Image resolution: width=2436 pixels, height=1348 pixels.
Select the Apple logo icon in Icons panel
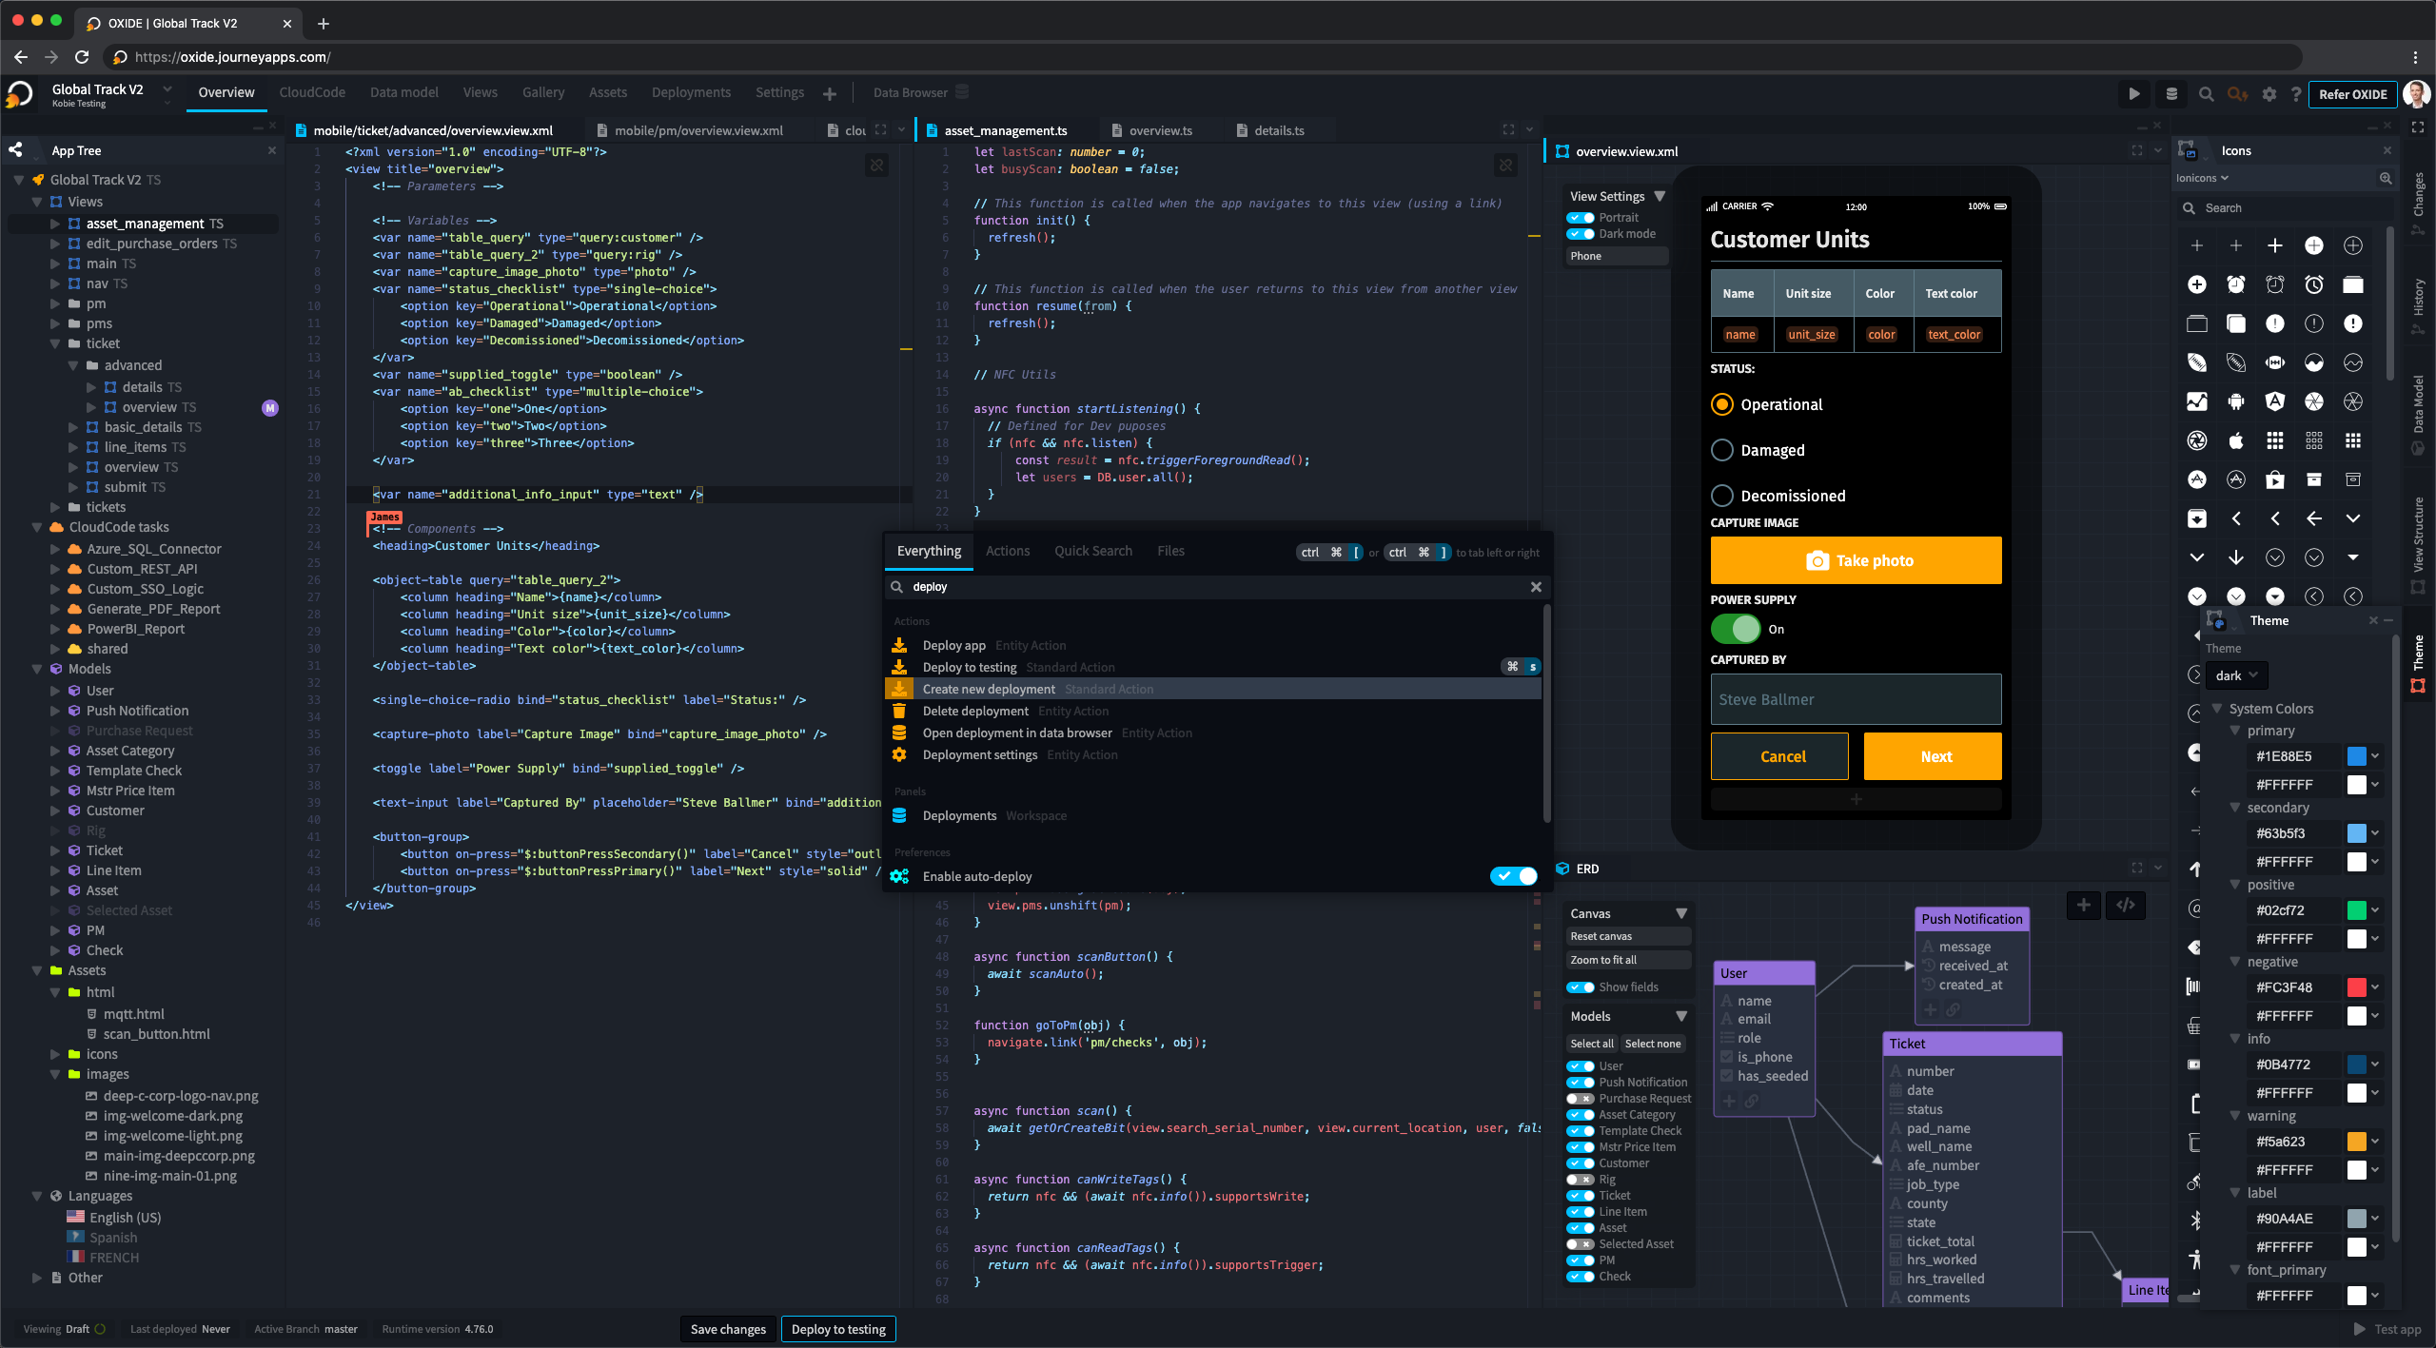[2235, 440]
